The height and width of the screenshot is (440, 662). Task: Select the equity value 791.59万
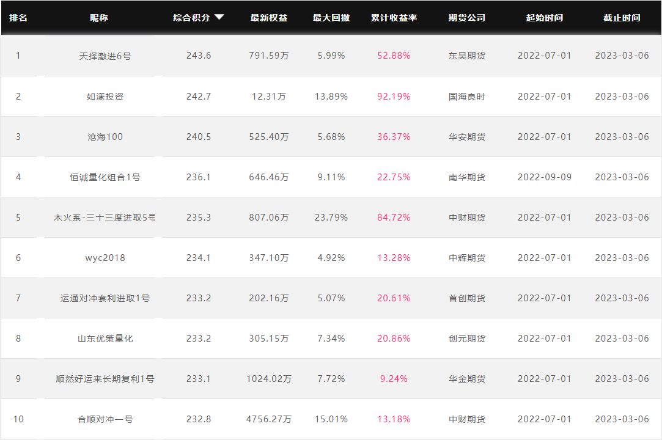(268, 56)
